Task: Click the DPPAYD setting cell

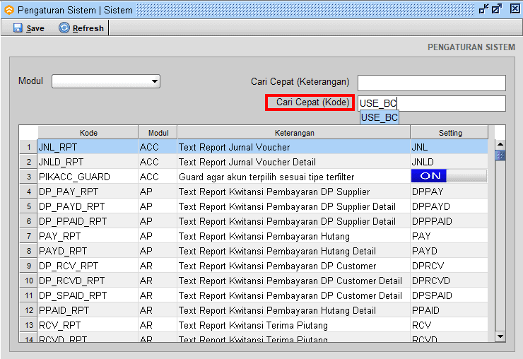Action: 449,206
